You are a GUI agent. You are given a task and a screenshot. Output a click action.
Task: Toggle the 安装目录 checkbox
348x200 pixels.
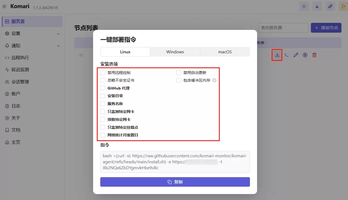click(x=103, y=96)
